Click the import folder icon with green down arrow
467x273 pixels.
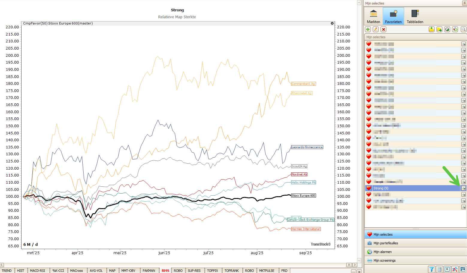click(431, 29)
